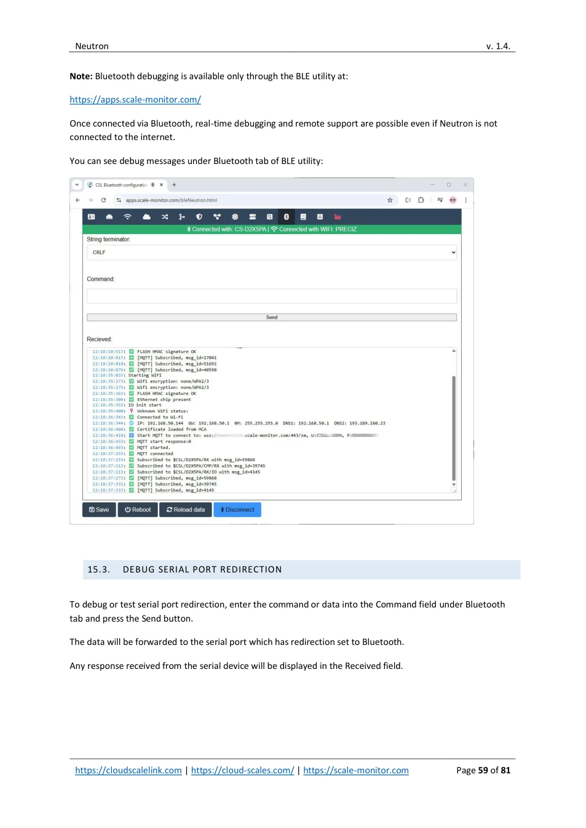This screenshot has height=828, width=586.
Task: Click log line 'MQTT connected'
Action: [x=155, y=454]
